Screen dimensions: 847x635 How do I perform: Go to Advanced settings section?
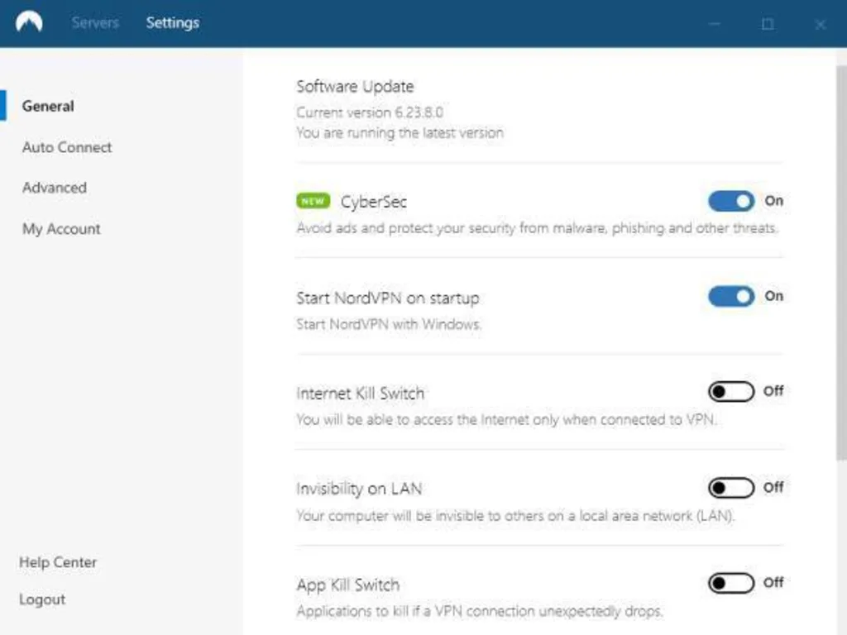pyautogui.click(x=55, y=188)
